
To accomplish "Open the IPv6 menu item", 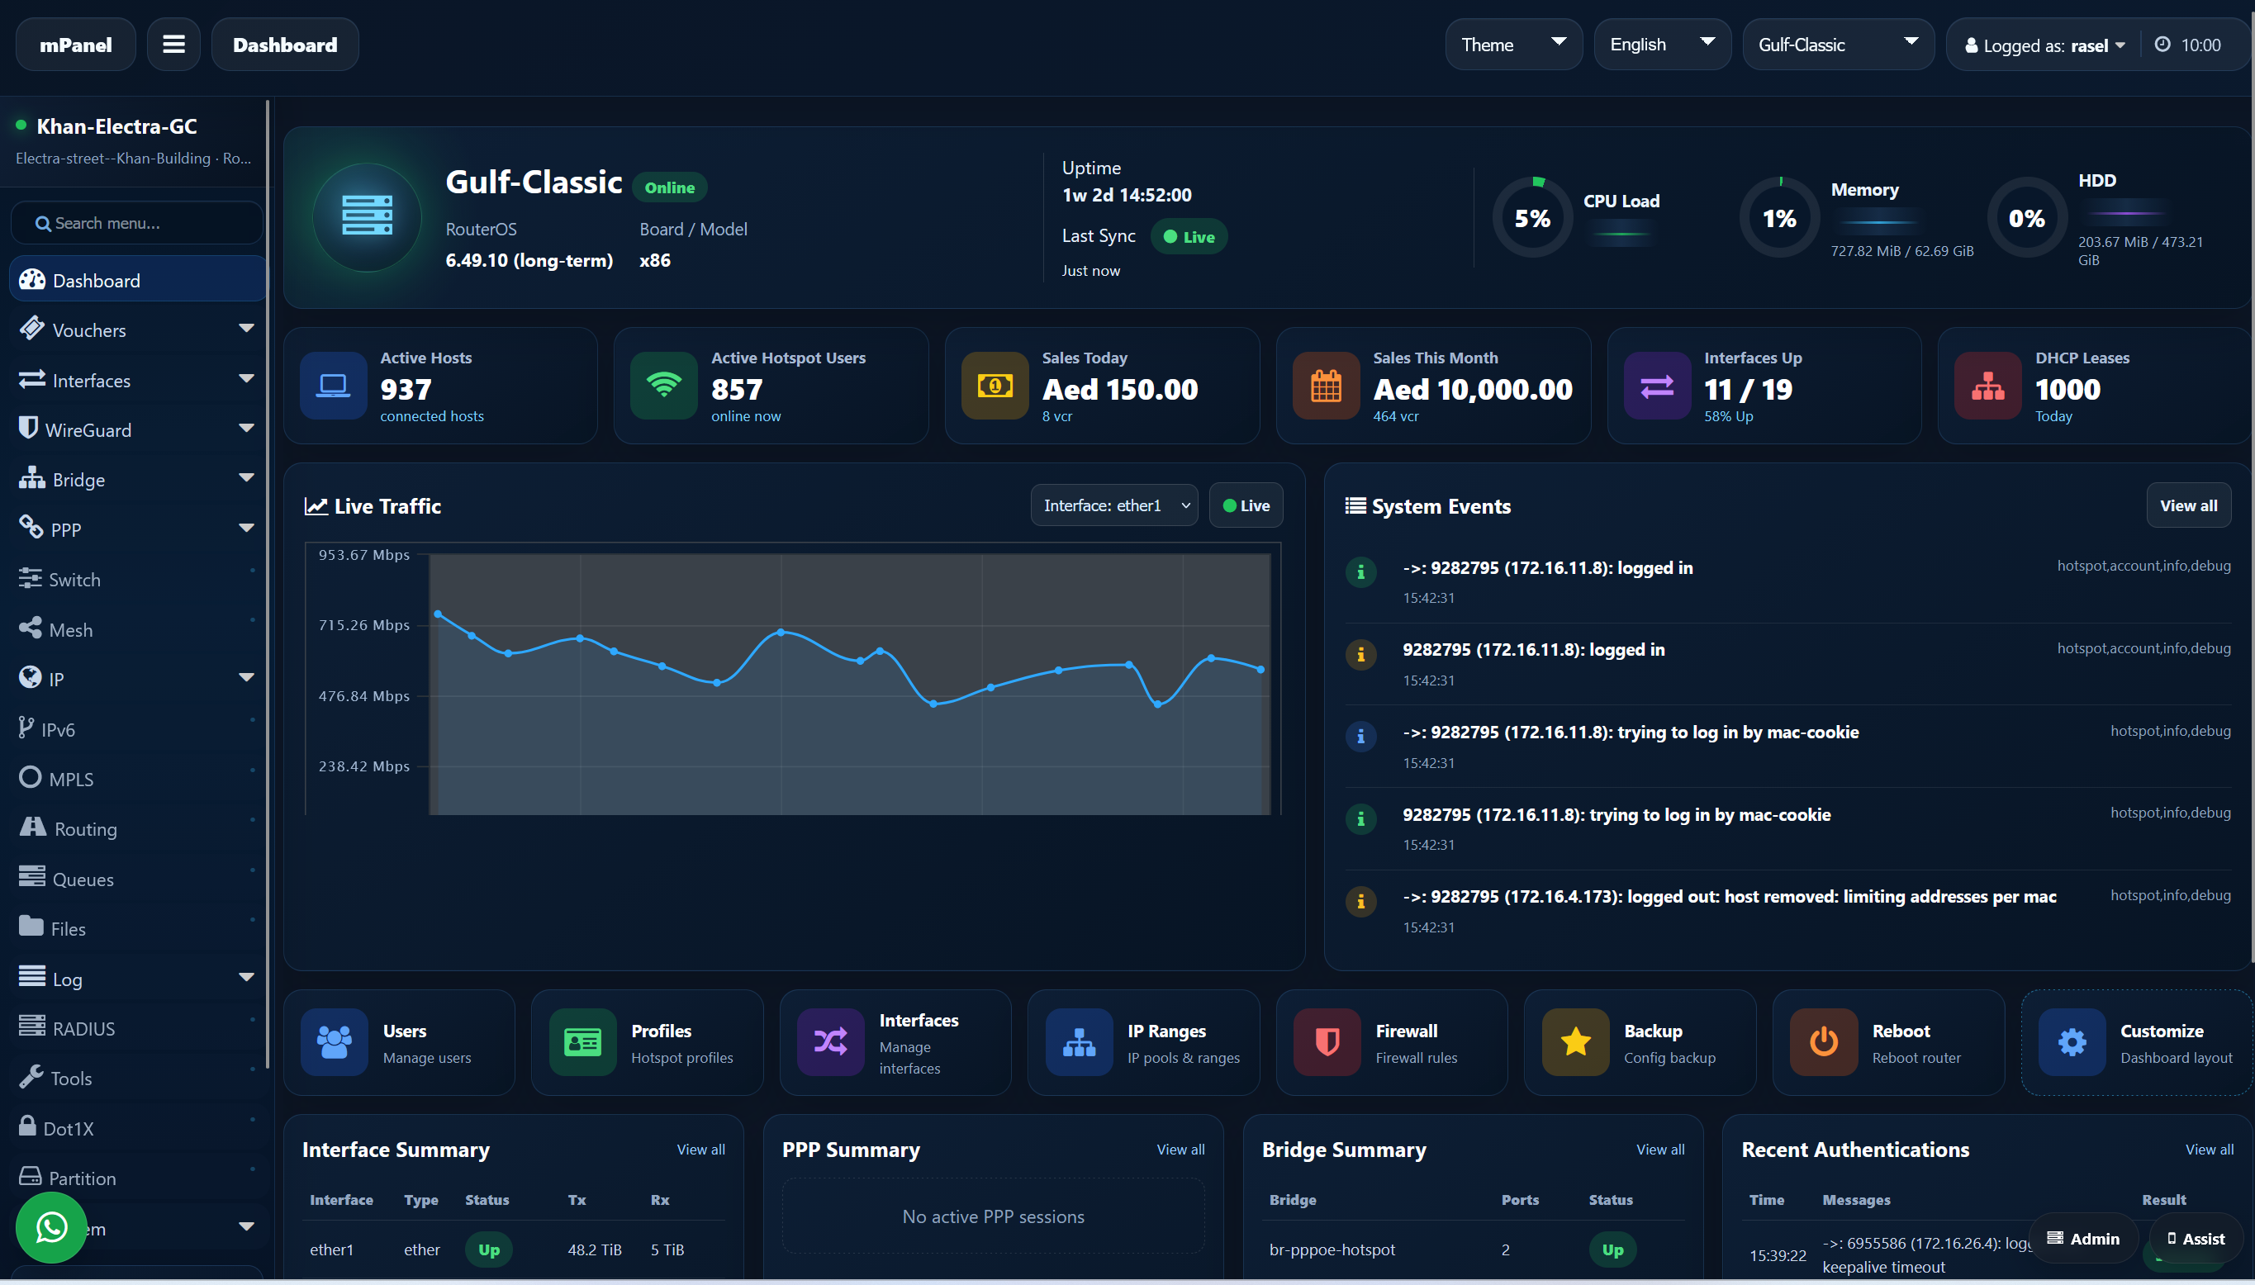I will point(137,729).
